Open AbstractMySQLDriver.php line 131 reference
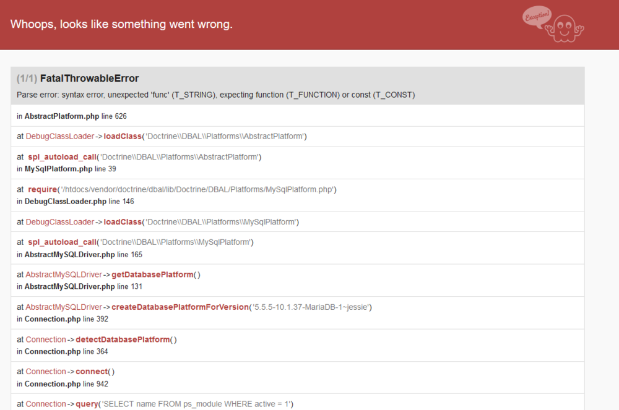This screenshot has height=410, width=619. coord(69,286)
